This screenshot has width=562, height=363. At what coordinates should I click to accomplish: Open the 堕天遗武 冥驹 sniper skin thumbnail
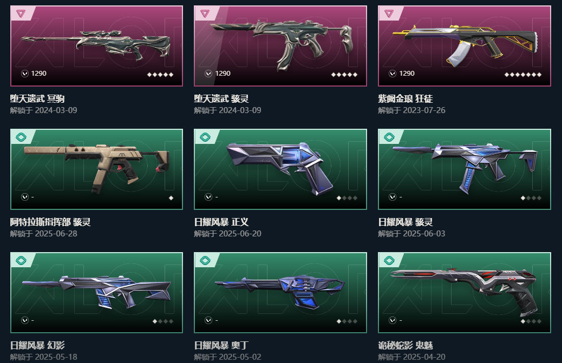tap(97, 46)
